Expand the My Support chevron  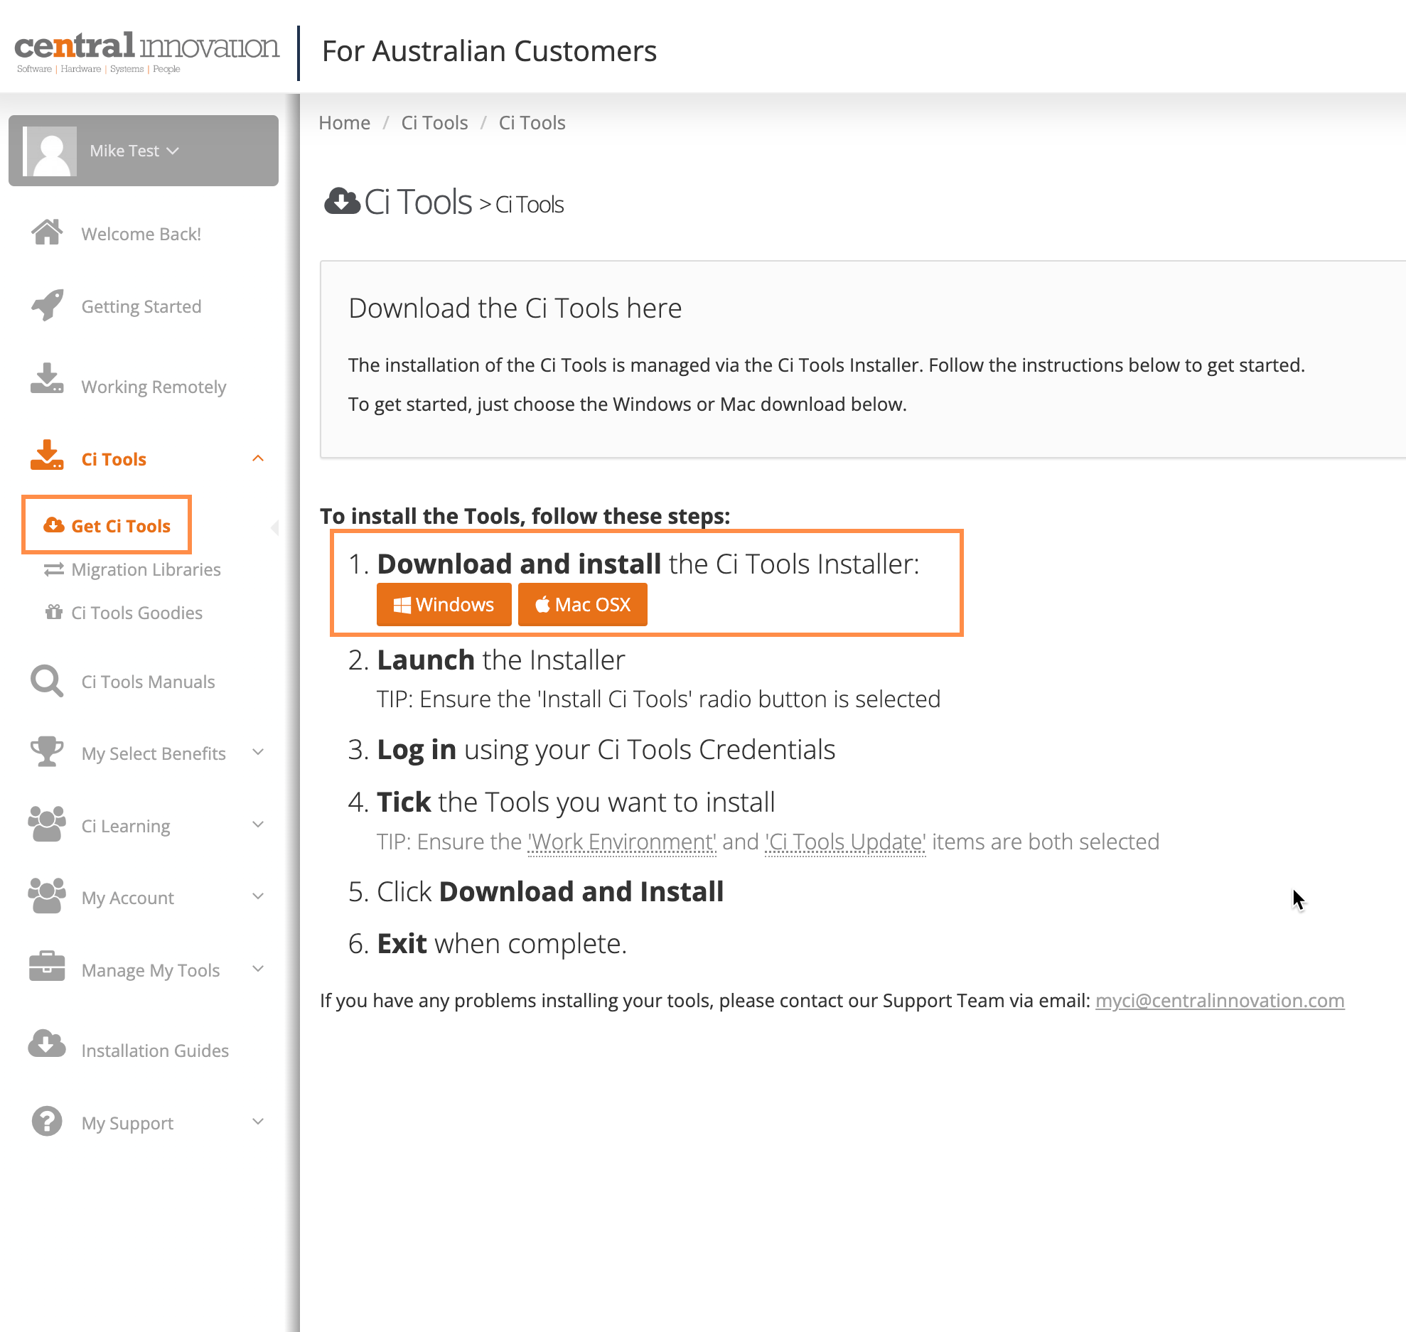tap(258, 1122)
